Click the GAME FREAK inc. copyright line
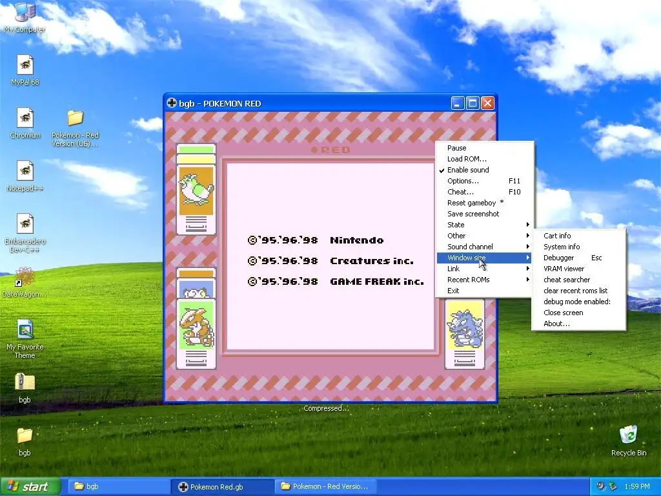 click(336, 282)
